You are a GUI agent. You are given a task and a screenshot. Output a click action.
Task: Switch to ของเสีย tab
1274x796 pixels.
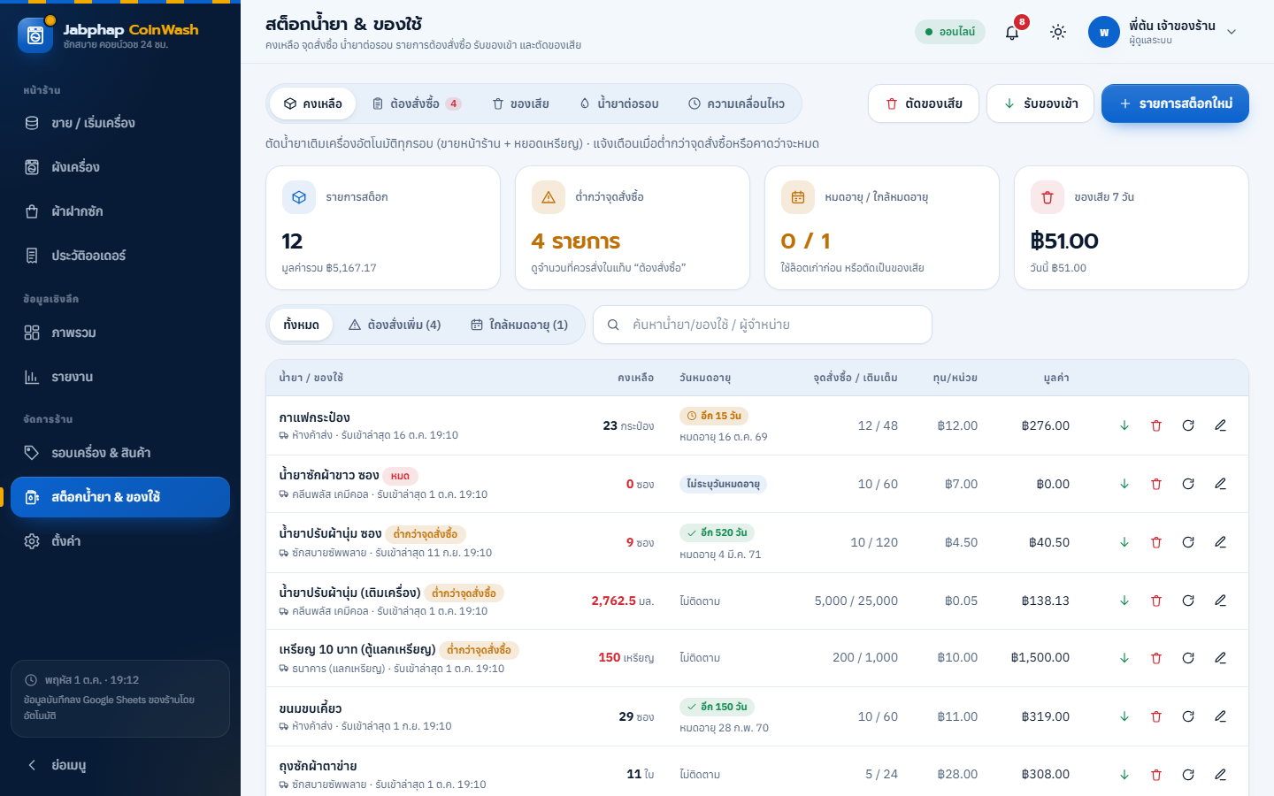pyautogui.click(x=521, y=103)
